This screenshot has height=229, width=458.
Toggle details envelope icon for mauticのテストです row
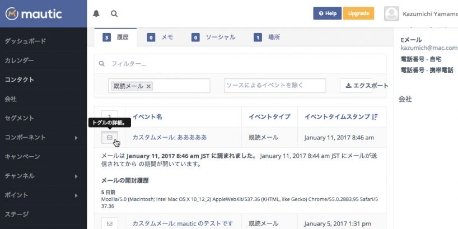click(110, 223)
